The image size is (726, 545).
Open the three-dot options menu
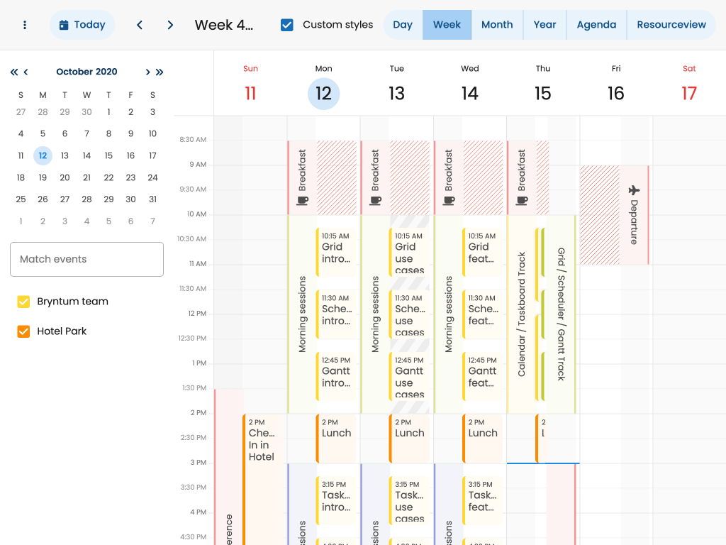coord(25,25)
